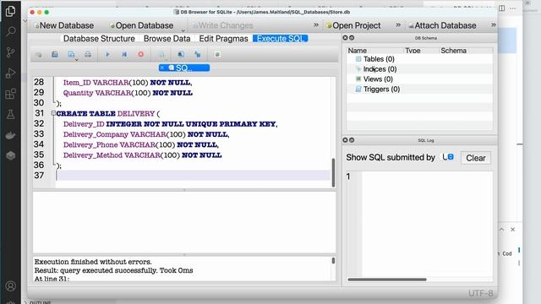Open VS Code Explorer sidebar icon

[x=11, y=11]
